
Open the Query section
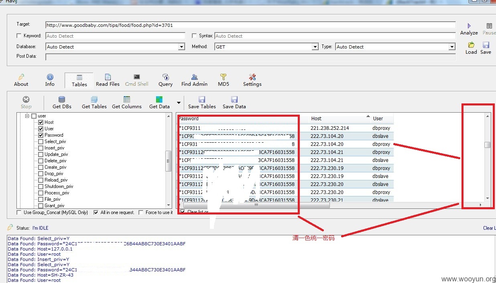coord(165,80)
